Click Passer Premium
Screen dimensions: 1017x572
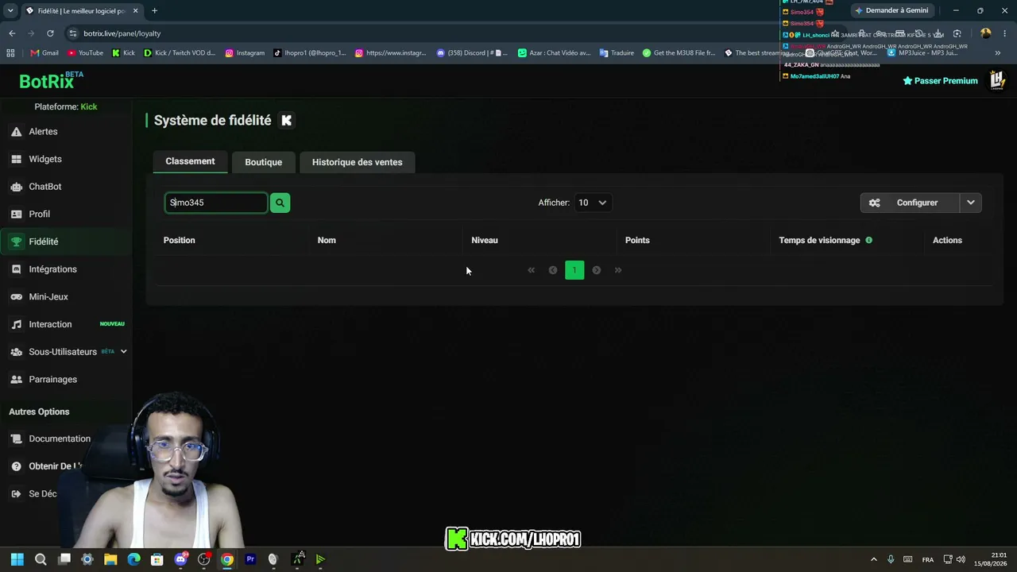pyautogui.click(x=940, y=80)
